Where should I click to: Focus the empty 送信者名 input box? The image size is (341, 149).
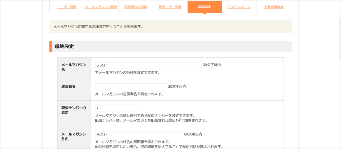coord(131,87)
